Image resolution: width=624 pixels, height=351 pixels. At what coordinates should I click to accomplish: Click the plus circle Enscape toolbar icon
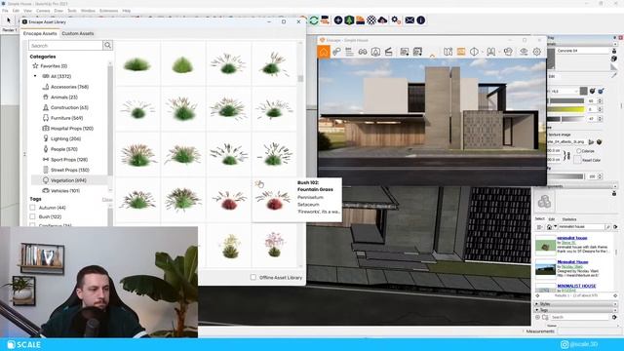pyautogui.click(x=338, y=19)
